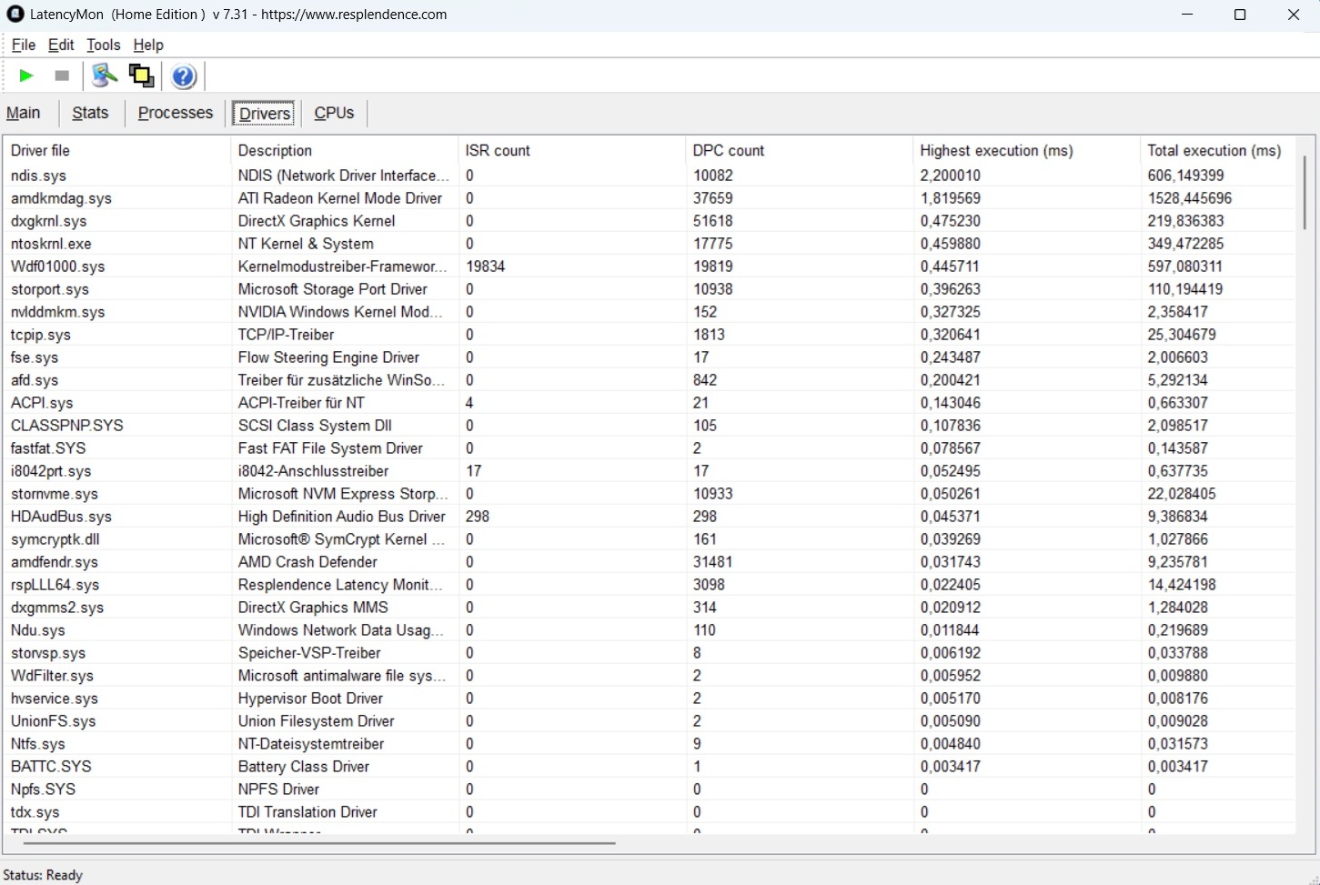
Task: Switch to the Stats tab
Action: [x=90, y=113]
